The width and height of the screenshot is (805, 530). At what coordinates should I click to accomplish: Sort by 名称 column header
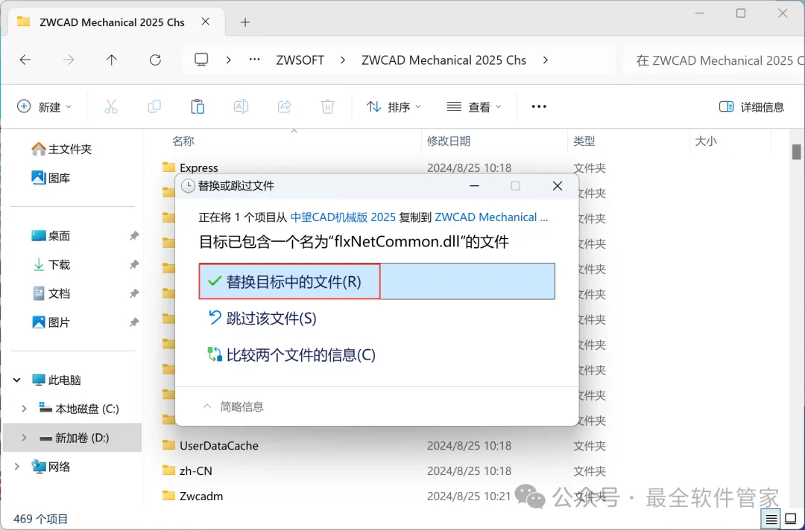click(183, 141)
